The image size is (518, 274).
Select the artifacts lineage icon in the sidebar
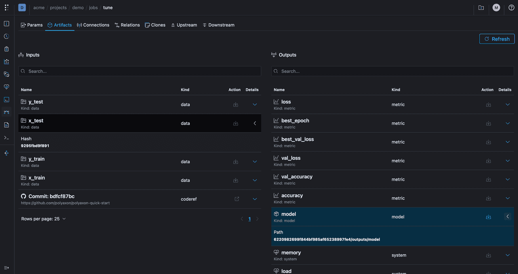tap(6, 112)
